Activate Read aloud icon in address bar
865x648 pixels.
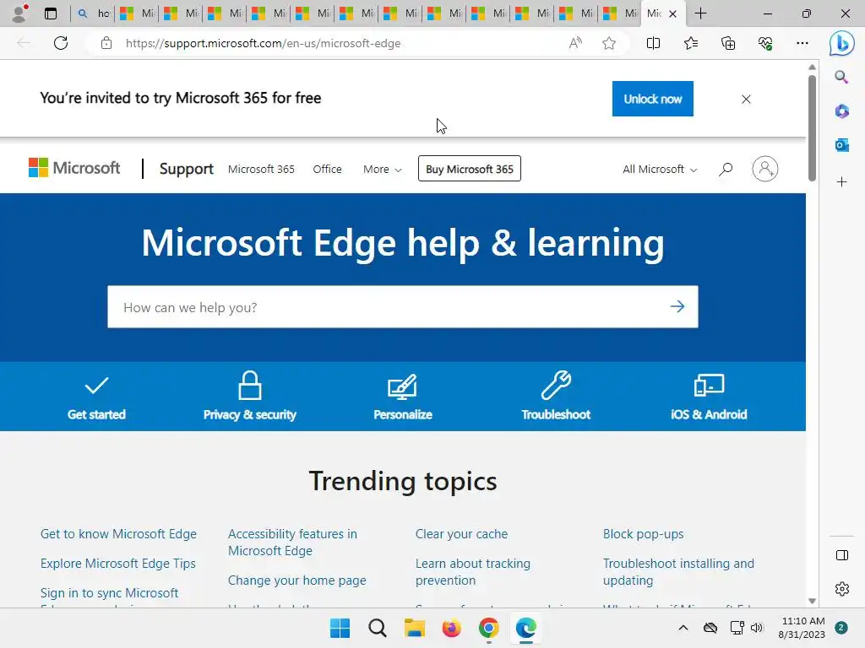click(x=574, y=43)
